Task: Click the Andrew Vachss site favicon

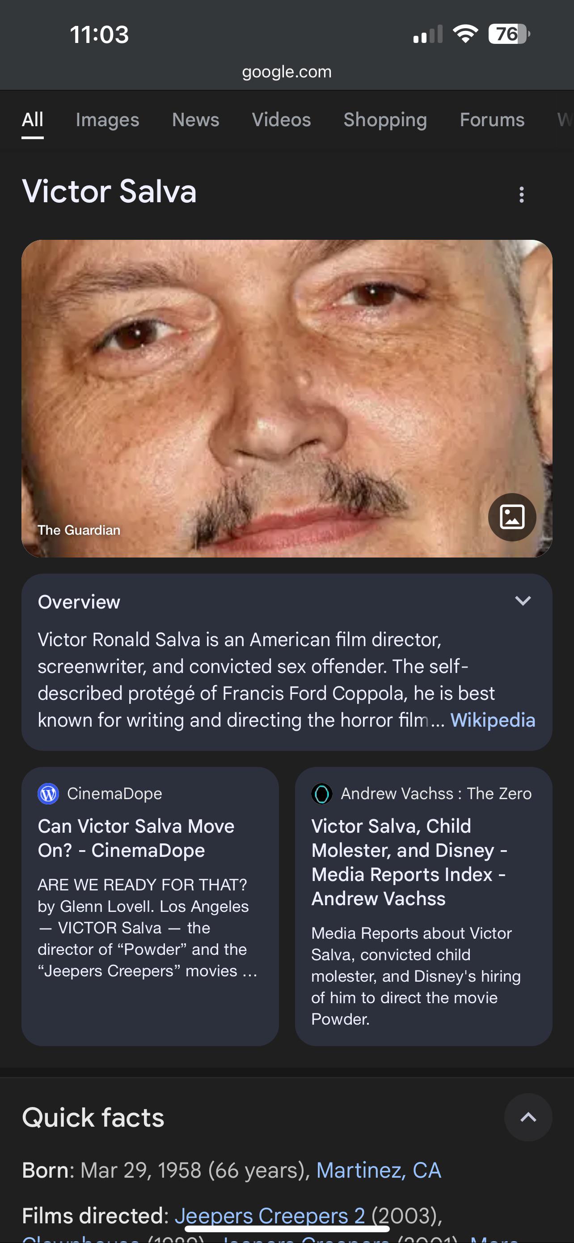Action: [321, 794]
